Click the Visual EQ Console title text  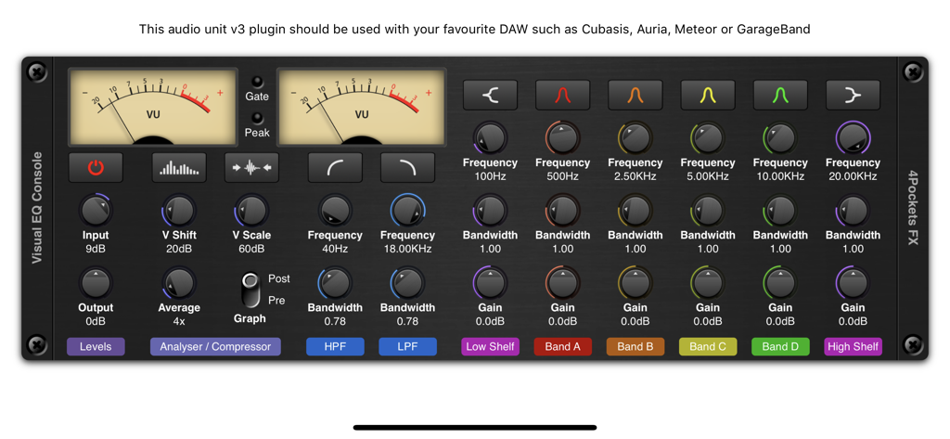(x=37, y=208)
